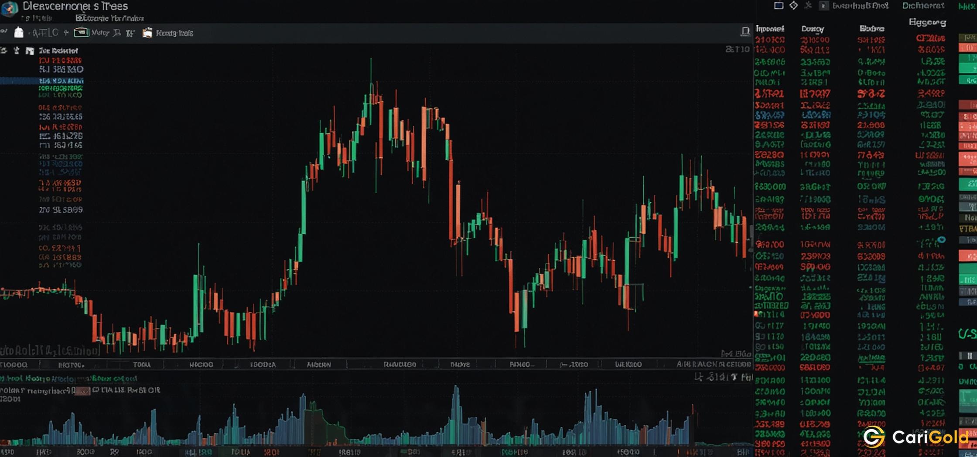Click the diamond icon in the top-right header
Screen dimensions: 977x457
(793, 5)
